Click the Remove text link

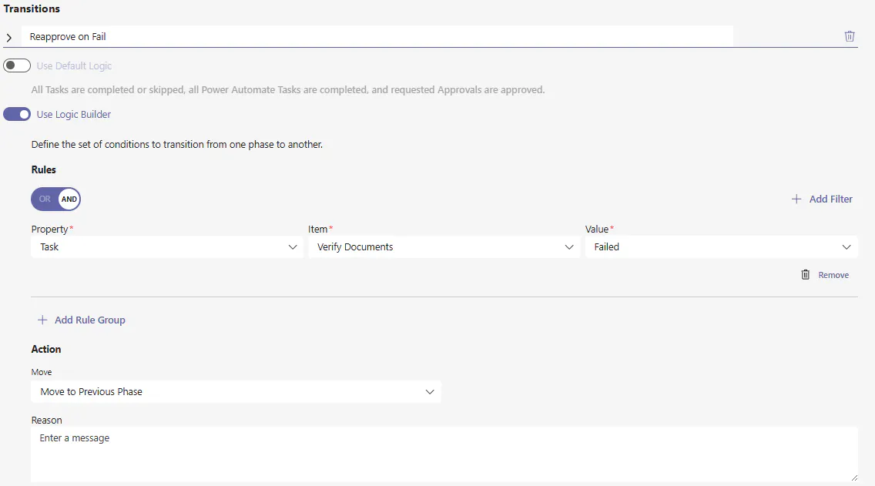pos(833,275)
